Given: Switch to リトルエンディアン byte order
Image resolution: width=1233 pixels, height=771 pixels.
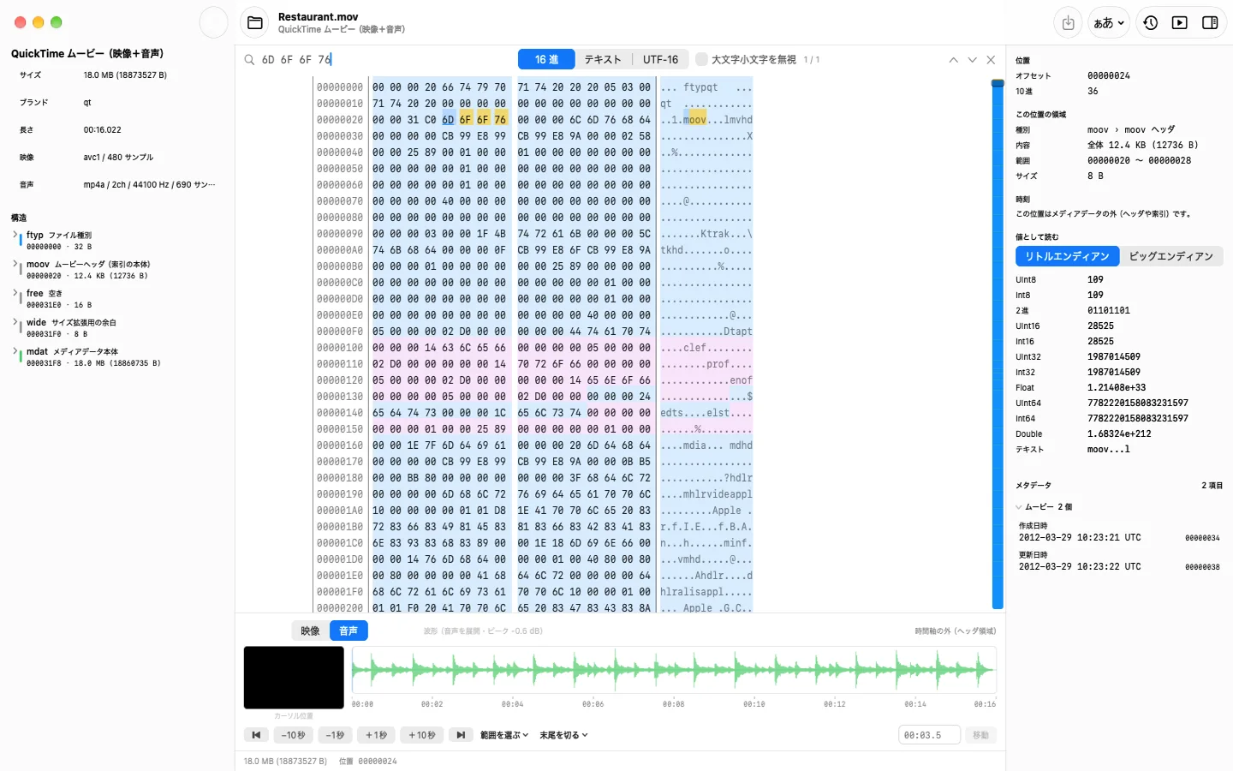Looking at the screenshot, I should tap(1067, 256).
